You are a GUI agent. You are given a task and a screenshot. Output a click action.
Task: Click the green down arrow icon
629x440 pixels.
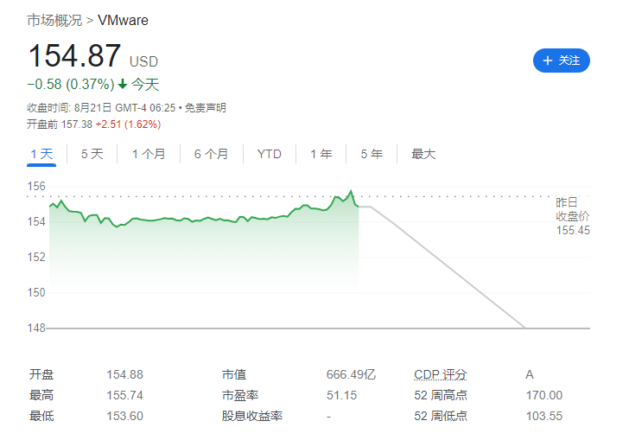point(123,85)
